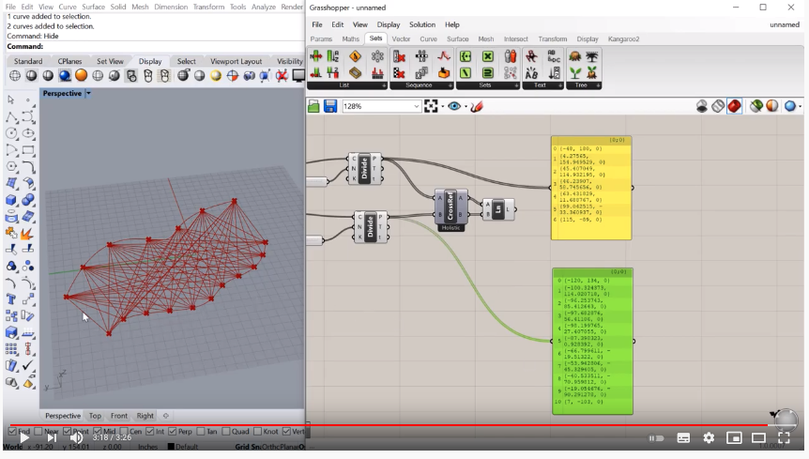Switch to the Kangaroo2 tab
Image resolution: width=809 pixels, height=459 pixels.
point(623,39)
